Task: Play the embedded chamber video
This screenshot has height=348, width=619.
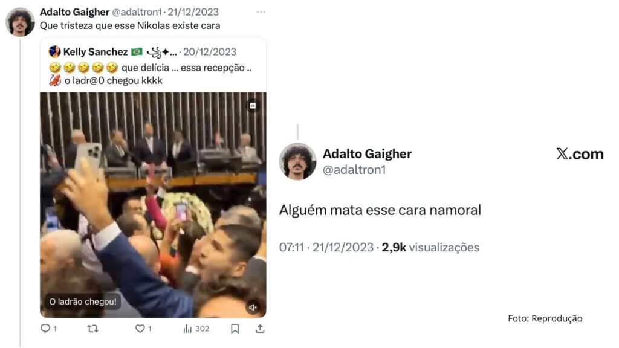Action: 153,205
